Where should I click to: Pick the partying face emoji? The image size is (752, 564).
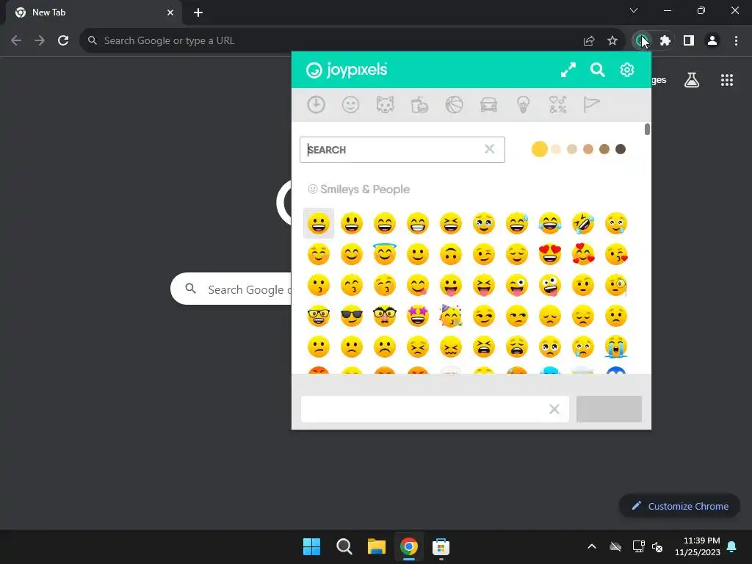point(451,316)
